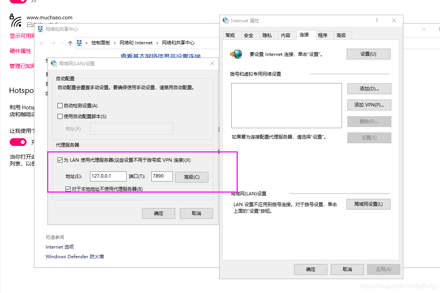440x293 pixels.
Task: Click the address bar control panel icon
Action: coord(80,43)
